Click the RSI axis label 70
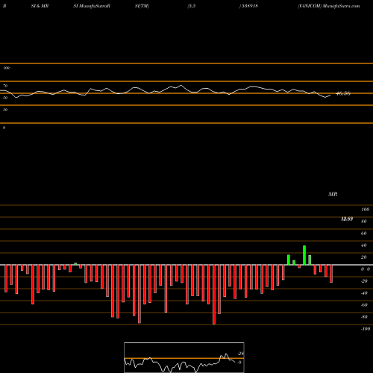 pos(5,86)
